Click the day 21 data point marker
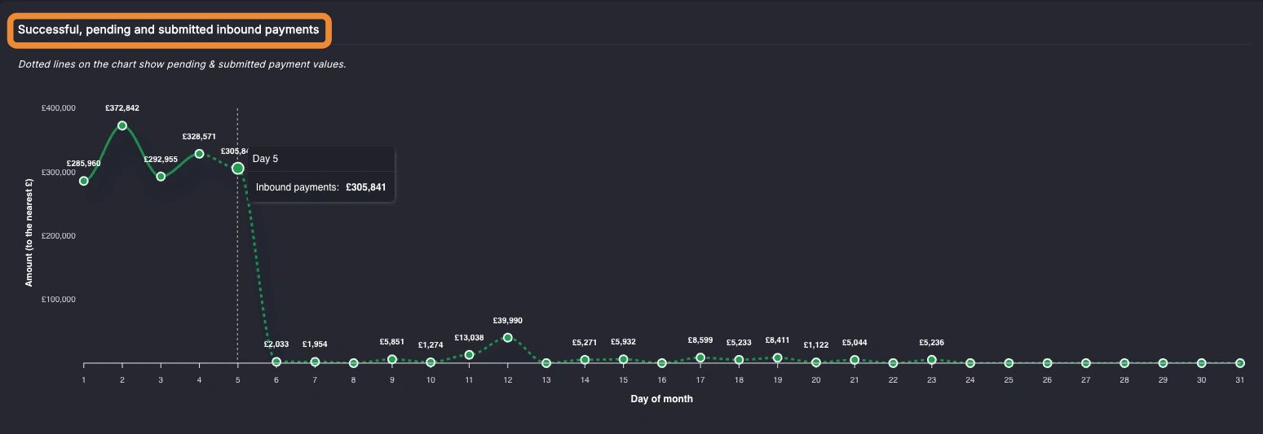This screenshot has width=1263, height=434. [x=855, y=359]
